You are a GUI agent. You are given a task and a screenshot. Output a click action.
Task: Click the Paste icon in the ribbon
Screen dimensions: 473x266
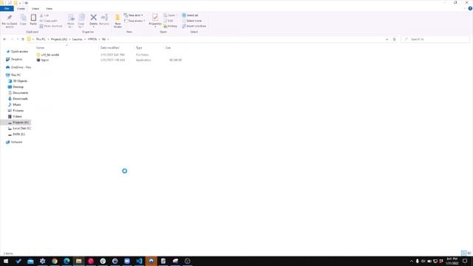pos(33,18)
